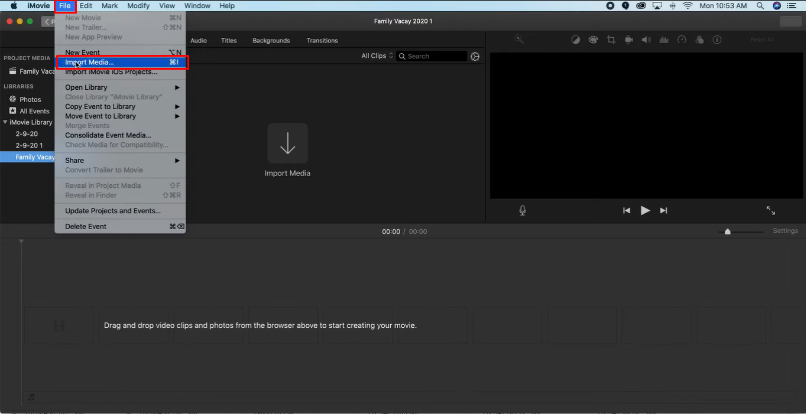Open the timeline Settings panel

tap(785, 231)
